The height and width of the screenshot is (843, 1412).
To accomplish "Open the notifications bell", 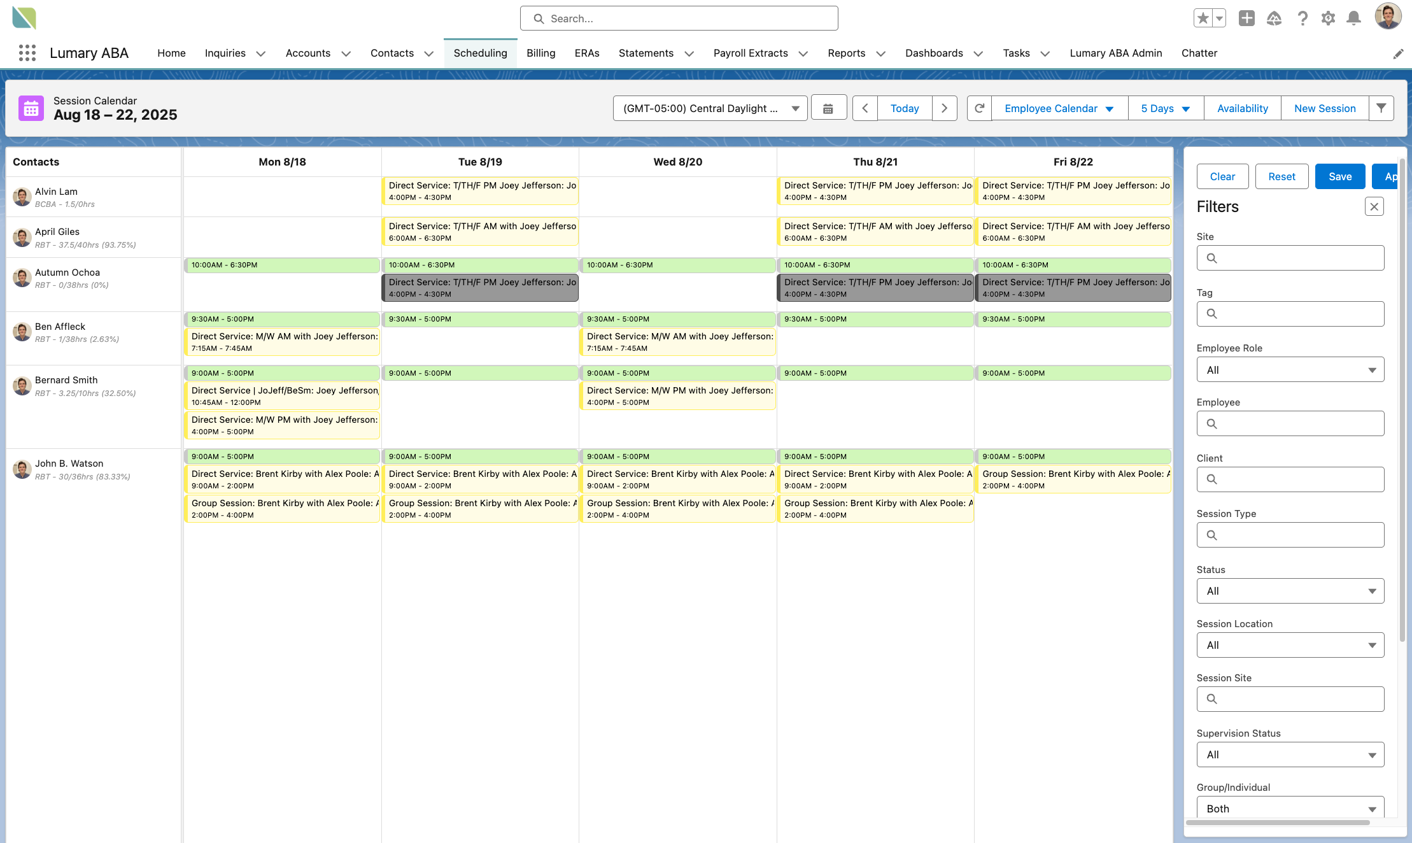I will tap(1353, 18).
